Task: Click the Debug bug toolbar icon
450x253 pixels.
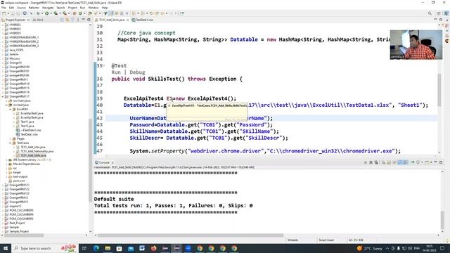Action: pos(38,13)
